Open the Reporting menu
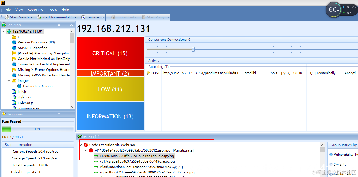Image resolution: width=358 pixels, height=177 pixels. (35, 9)
